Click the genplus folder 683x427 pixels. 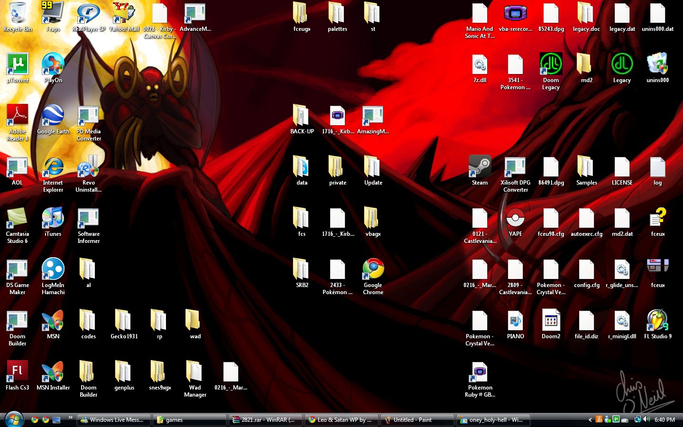point(124,376)
